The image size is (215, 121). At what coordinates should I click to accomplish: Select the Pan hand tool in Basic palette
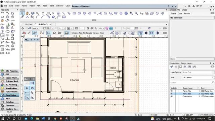[x=27, y=13]
